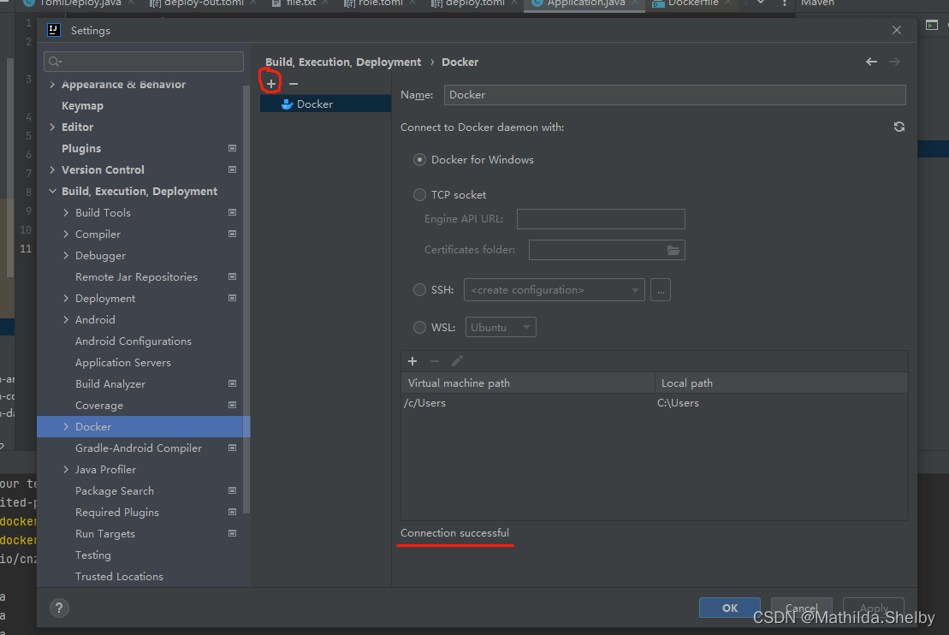
Task: Open SSH configuration ellipsis button
Action: [x=661, y=290]
